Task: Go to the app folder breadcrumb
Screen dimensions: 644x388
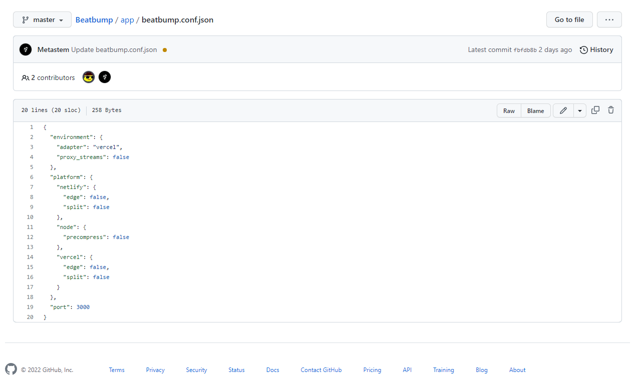Action: [x=127, y=20]
